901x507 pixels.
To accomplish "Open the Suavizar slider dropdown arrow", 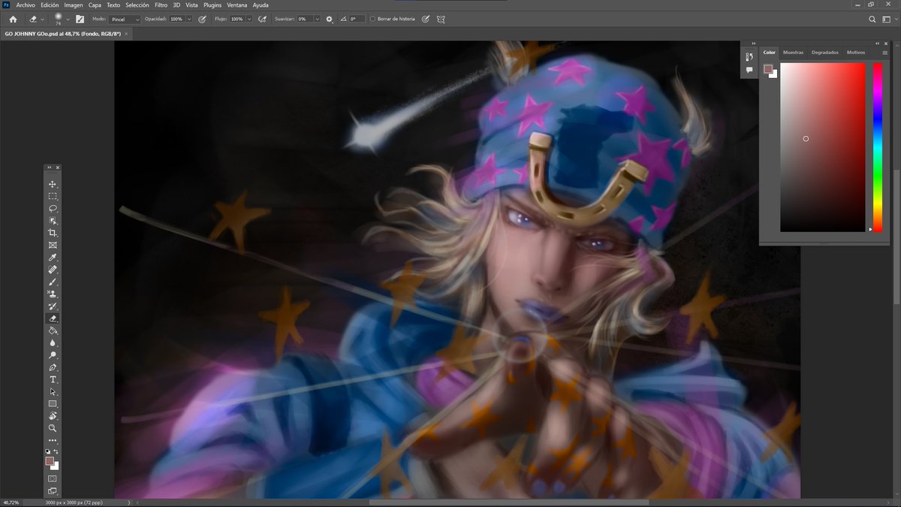I will (x=317, y=19).
